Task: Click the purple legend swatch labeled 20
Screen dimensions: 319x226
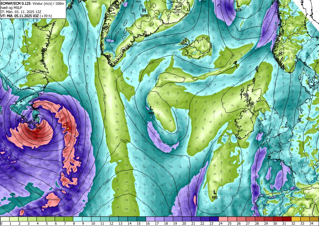Action: [x=187, y=219]
